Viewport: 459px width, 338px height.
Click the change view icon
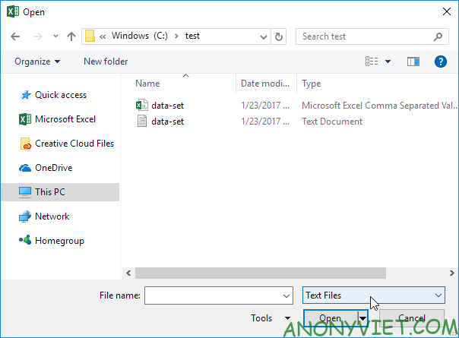372,62
